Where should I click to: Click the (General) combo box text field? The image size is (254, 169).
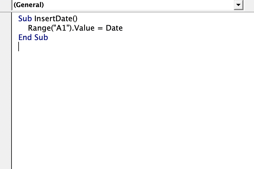coord(123,5)
